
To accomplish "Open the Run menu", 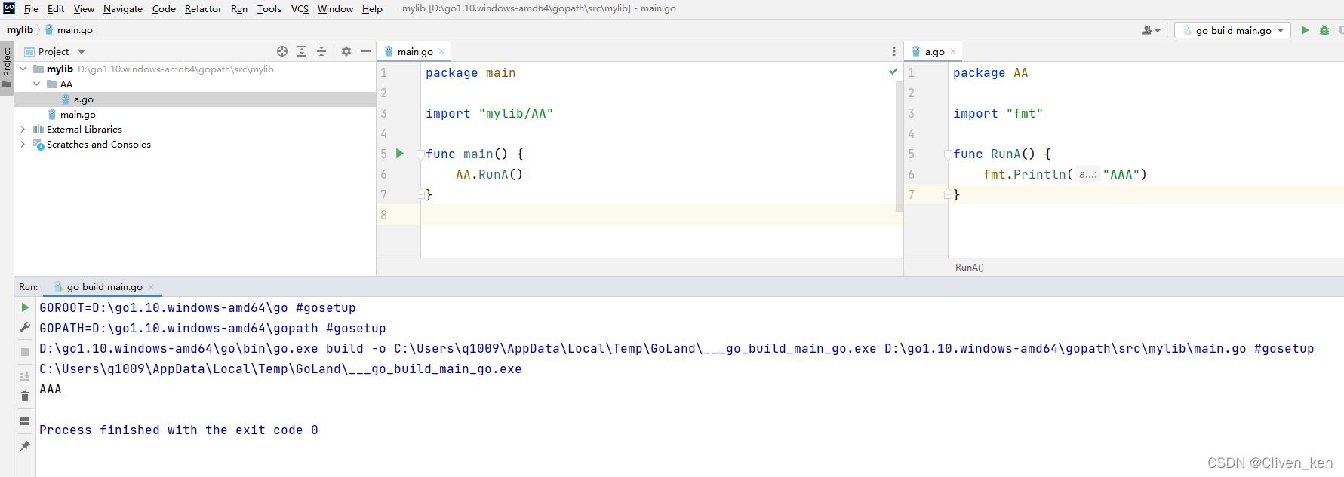I will pyautogui.click(x=239, y=8).
